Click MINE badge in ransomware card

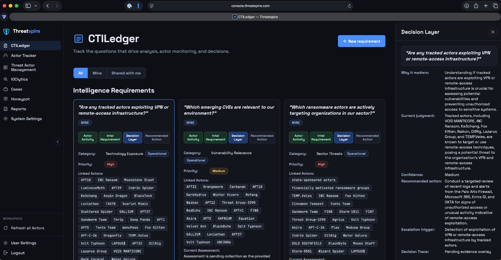point(296,123)
